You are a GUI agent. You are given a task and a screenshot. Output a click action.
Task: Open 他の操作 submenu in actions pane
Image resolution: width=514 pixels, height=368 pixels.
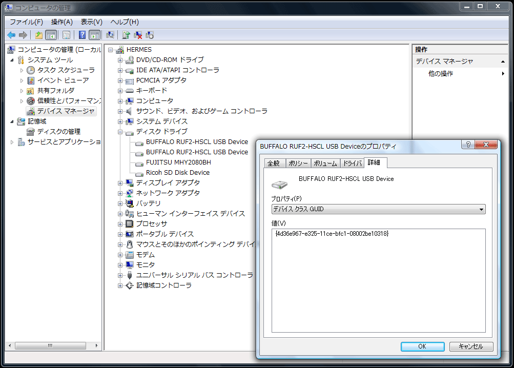460,74
